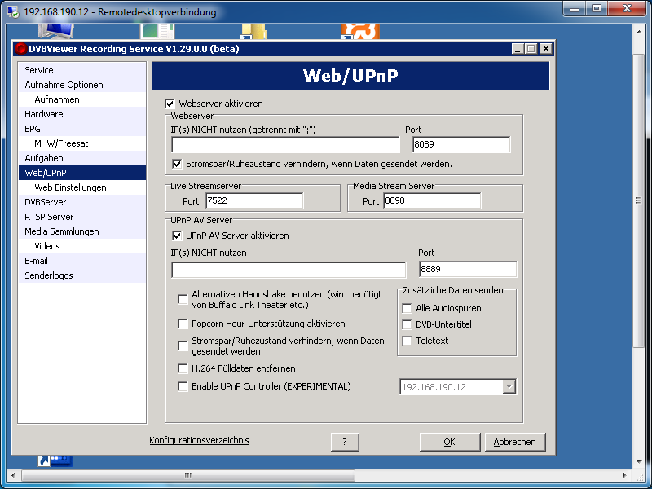Viewport: 652px width, 489px height.
Task: Open RTSP Server settings page
Action: [82, 217]
